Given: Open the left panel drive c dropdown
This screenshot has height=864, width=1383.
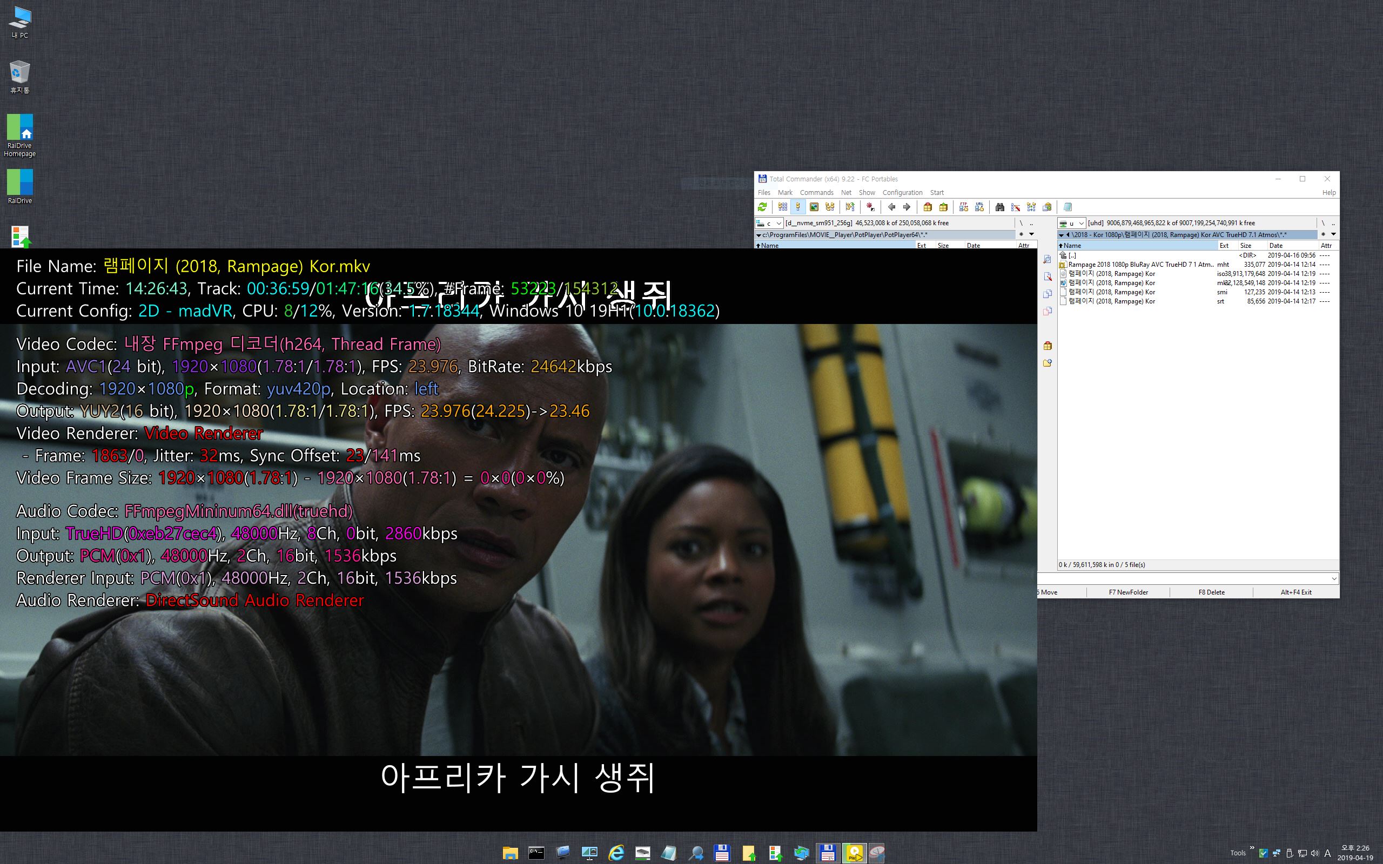Looking at the screenshot, I should [x=769, y=223].
